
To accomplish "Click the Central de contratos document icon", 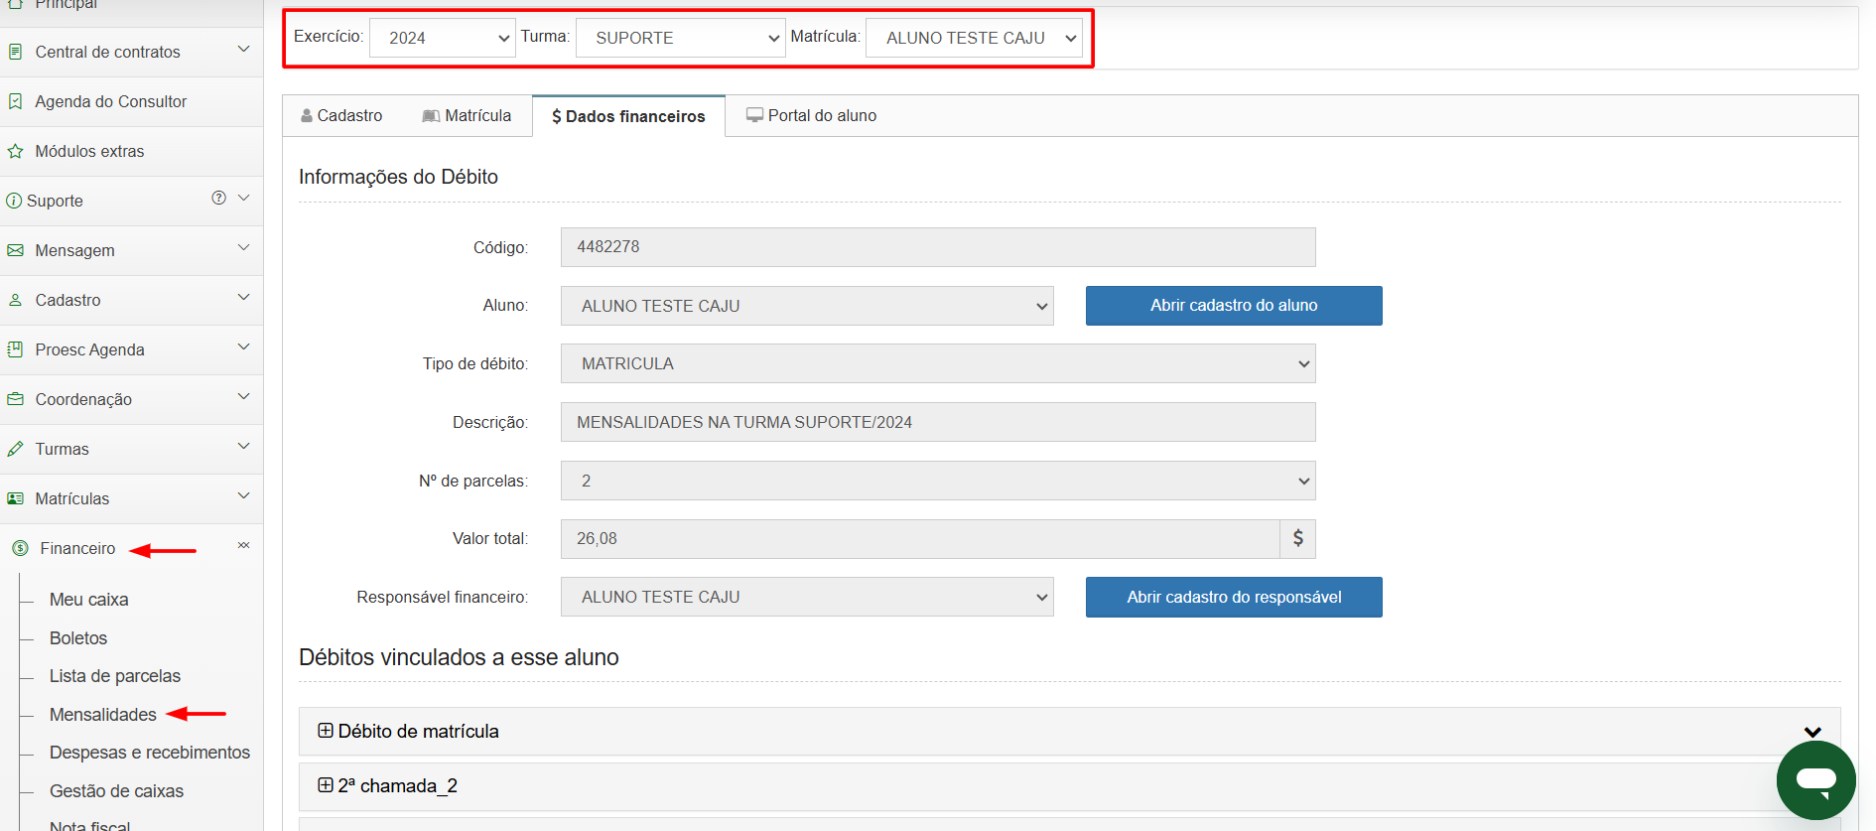I will click(x=15, y=52).
